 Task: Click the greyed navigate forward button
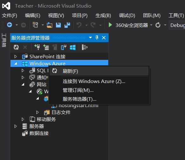(x=23, y=25)
